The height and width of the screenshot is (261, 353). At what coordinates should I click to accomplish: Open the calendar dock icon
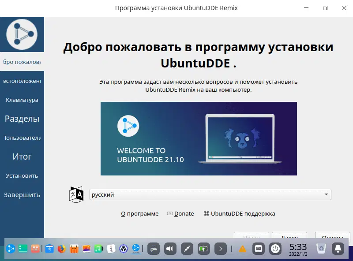coord(111,249)
